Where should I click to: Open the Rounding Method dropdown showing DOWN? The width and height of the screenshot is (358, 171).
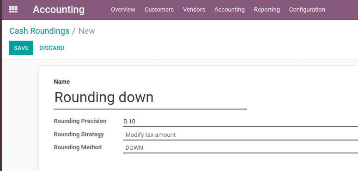[x=241, y=148]
